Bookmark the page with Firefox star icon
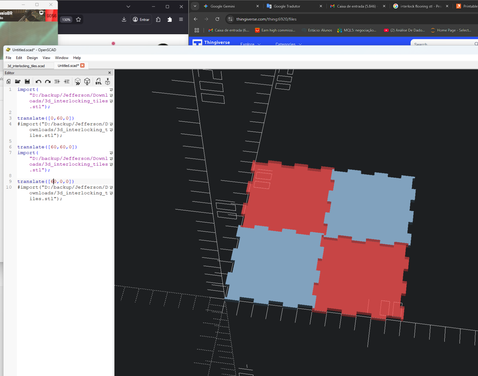478x376 pixels. [x=78, y=20]
